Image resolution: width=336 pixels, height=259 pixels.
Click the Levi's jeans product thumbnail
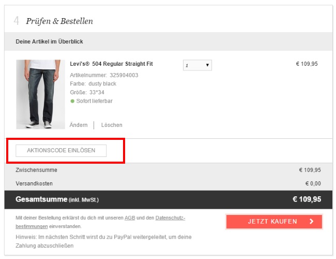click(40, 94)
